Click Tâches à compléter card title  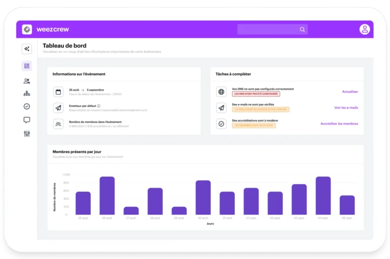(x=233, y=74)
